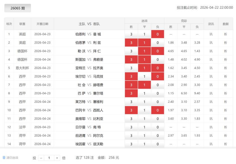Select 平 for 莱万特 vs 塞维利

click(144, 101)
